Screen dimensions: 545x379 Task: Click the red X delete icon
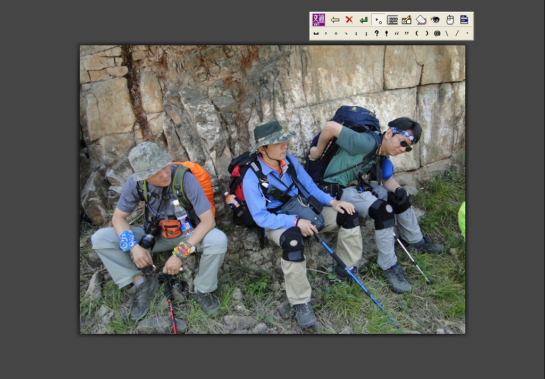tap(349, 20)
